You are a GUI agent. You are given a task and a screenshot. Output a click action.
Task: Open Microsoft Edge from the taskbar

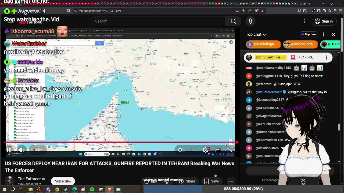[74, 190]
